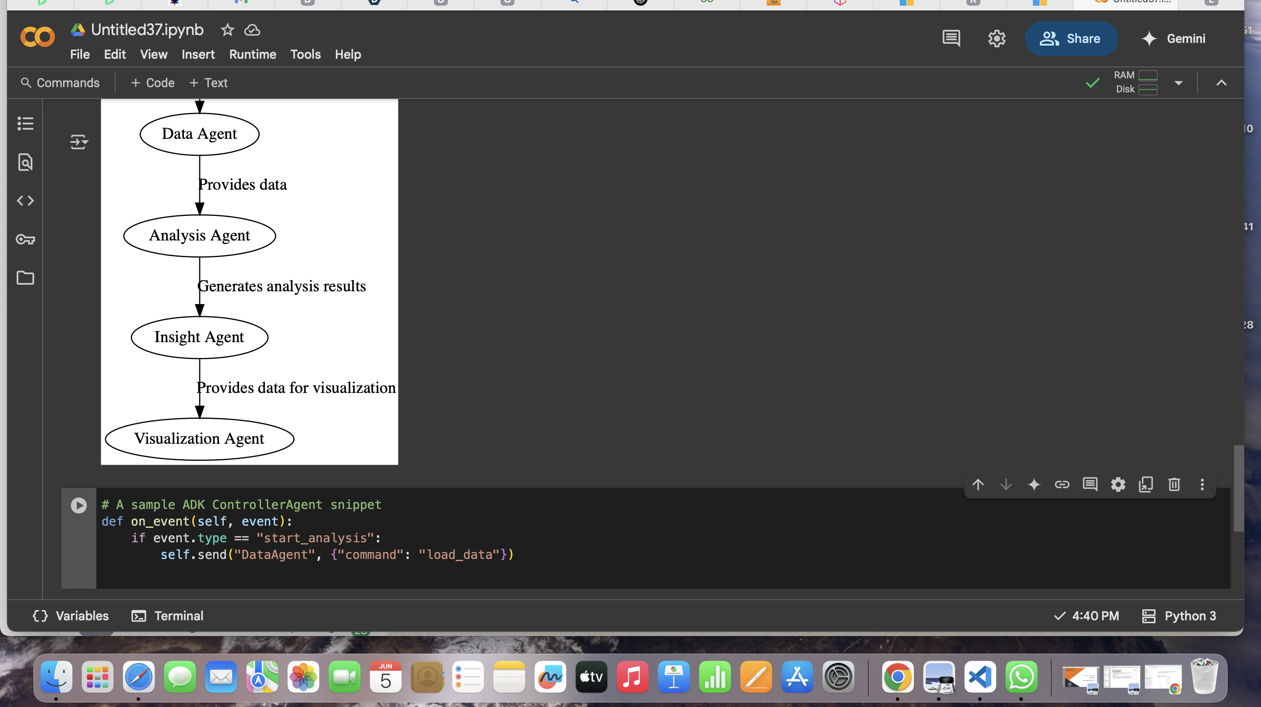This screenshot has height=707, width=1261.
Task: Star the Untitled37.ipynb notebook
Action: coord(227,30)
